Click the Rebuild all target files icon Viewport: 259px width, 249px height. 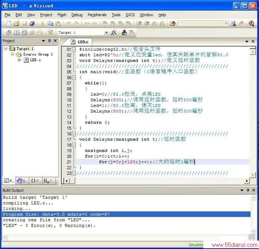(24, 32)
